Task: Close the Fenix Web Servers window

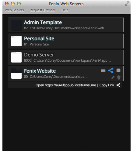Action: coord(7,4)
